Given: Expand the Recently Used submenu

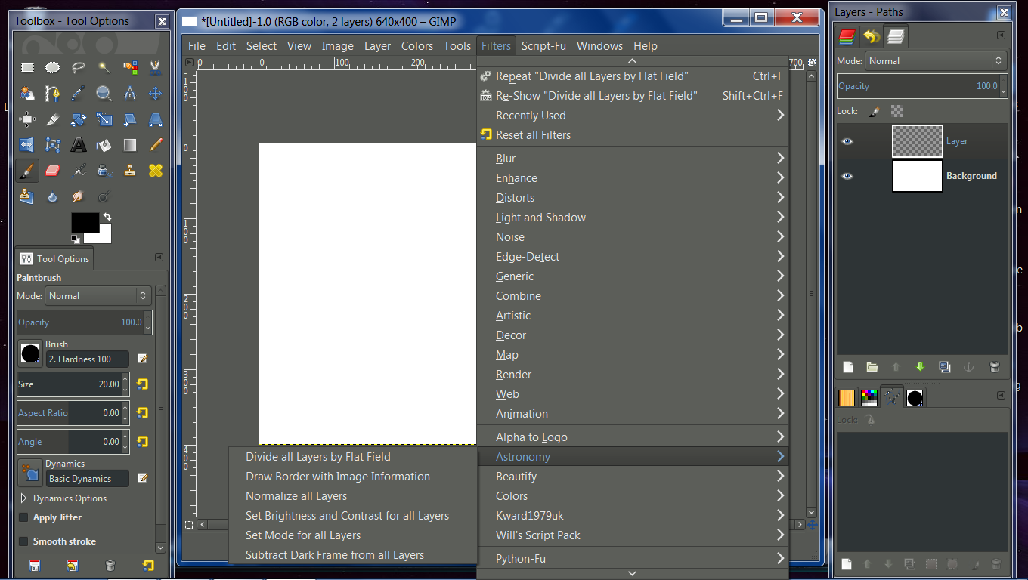Looking at the screenshot, I should pos(633,116).
